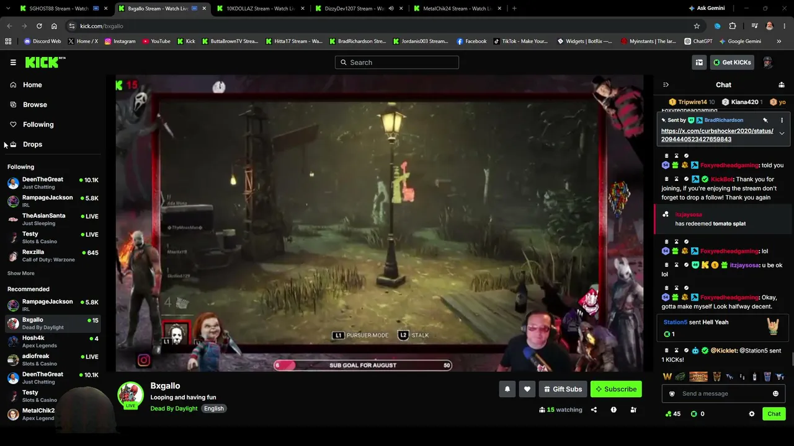794x446 pixels.
Task: Open Hosh4k Apex Legends channel
Action: pos(53,341)
